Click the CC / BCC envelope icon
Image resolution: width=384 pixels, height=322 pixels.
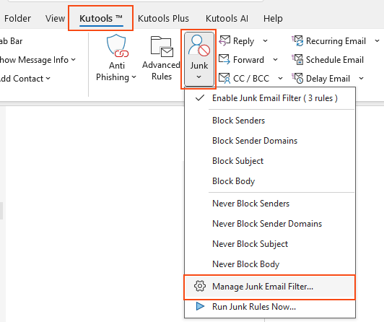tap(224, 78)
